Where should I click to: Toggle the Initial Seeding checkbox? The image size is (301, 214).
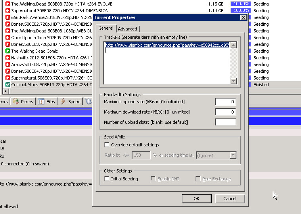[107, 179]
